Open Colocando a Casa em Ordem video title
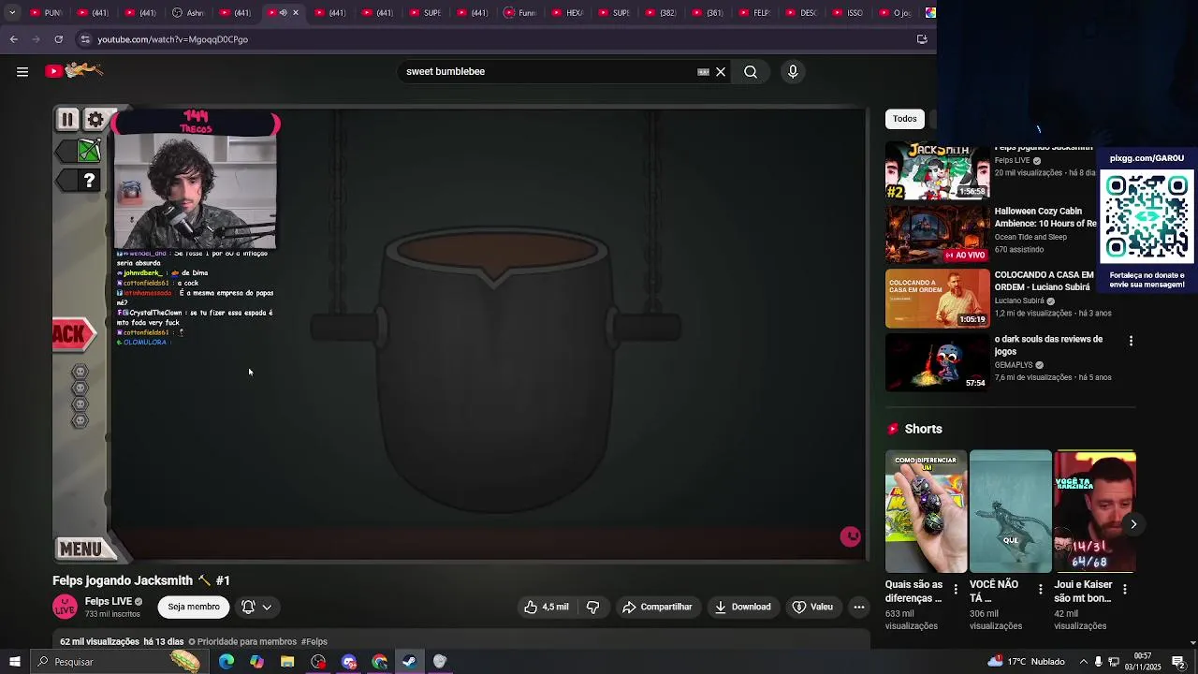This screenshot has height=674, width=1198. pyautogui.click(x=1044, y=281)
